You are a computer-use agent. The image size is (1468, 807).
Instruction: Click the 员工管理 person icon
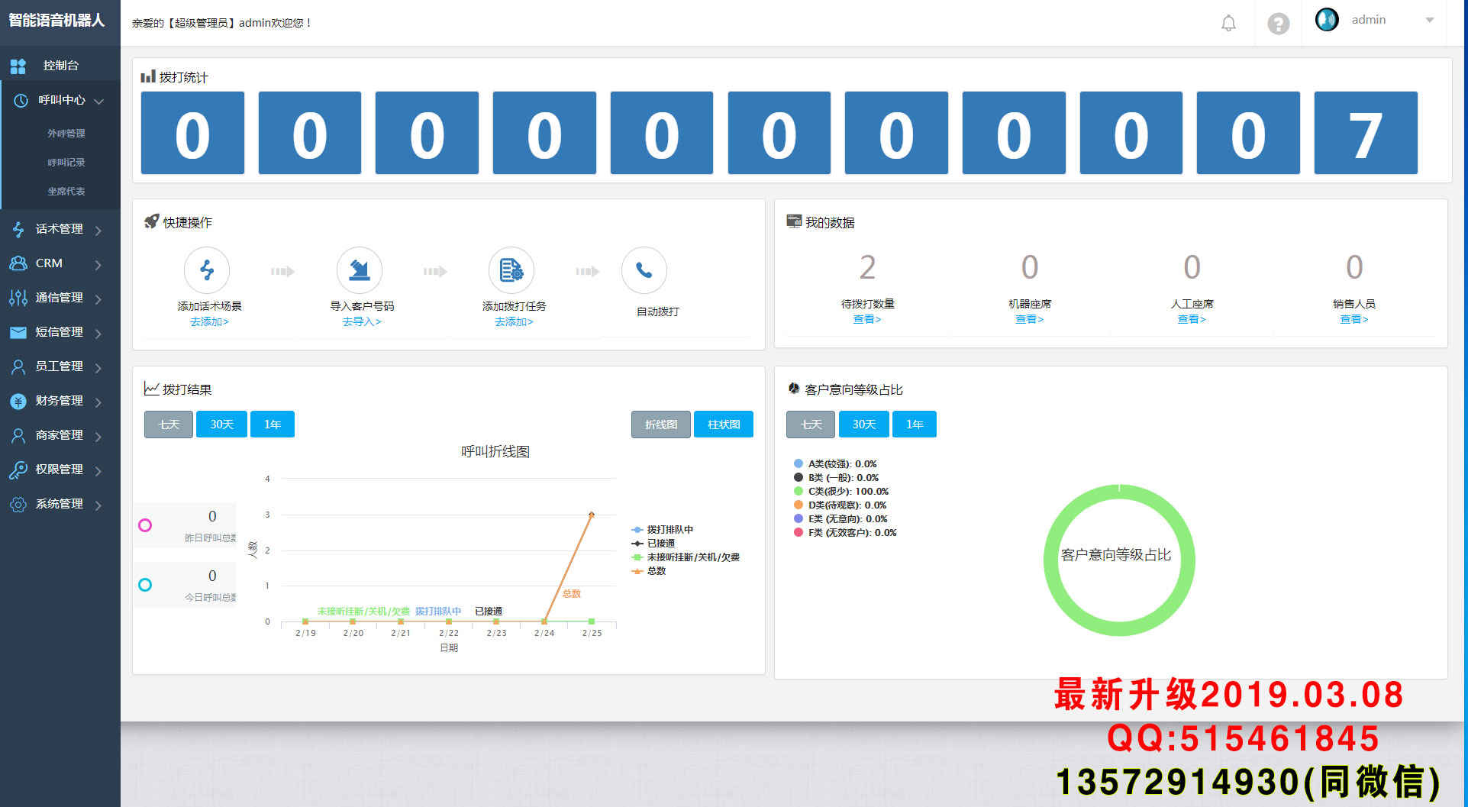[x=18, y=366]
